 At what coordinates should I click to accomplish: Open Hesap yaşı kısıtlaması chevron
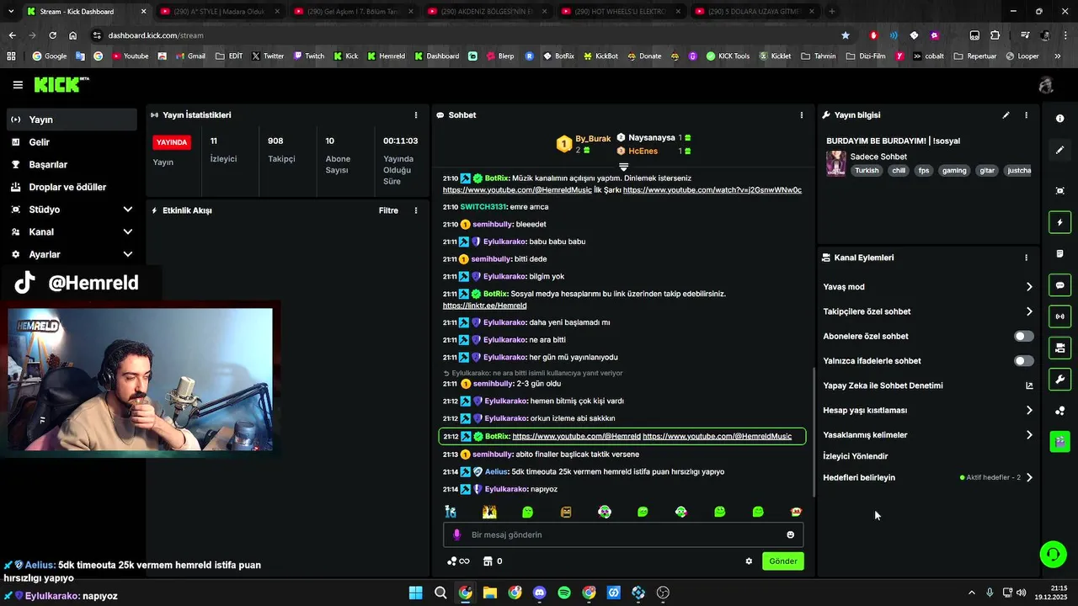(x=1029, y=411)
